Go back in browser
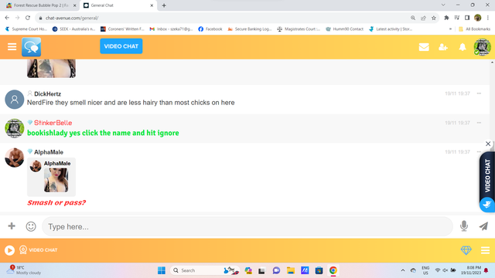 tap(7, 18)
